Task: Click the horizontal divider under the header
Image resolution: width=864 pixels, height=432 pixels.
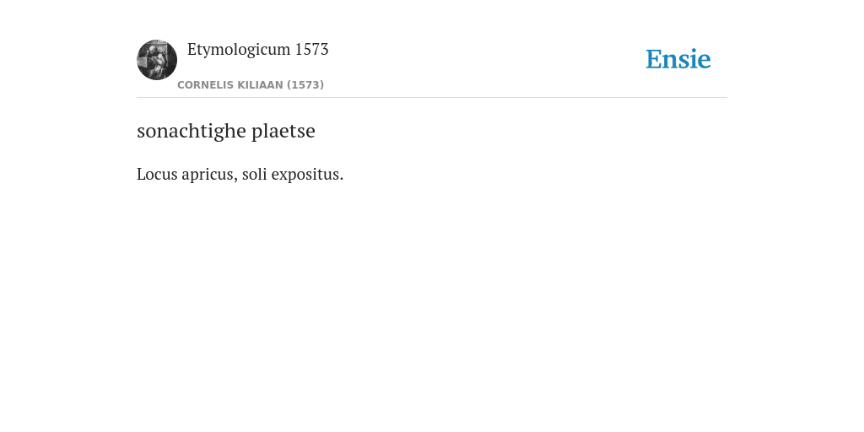Action: pos(432,98)
